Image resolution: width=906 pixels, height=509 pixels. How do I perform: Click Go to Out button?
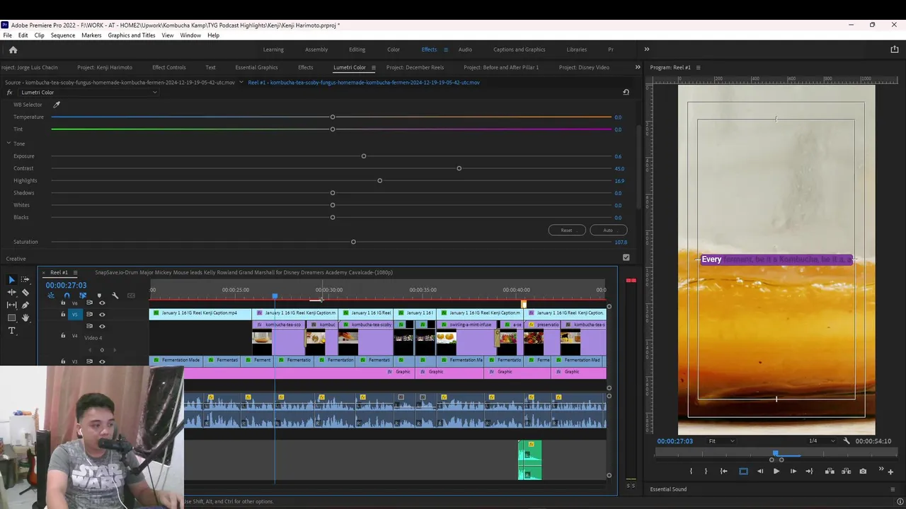(809, 472)
